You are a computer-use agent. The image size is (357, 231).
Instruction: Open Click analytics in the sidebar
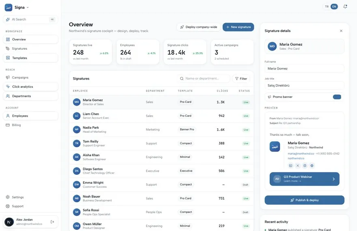point(30,87)
